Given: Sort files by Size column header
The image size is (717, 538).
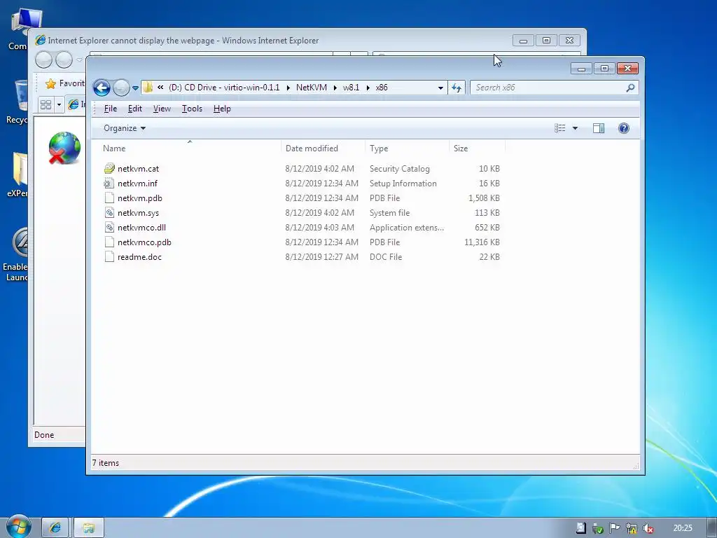Looking at the screenshot, I should 477,148.
